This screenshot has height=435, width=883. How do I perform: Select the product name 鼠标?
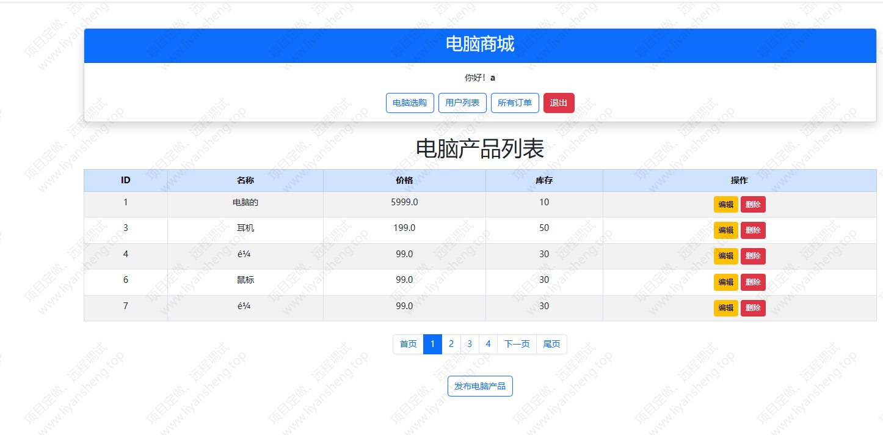pos(245,280)
